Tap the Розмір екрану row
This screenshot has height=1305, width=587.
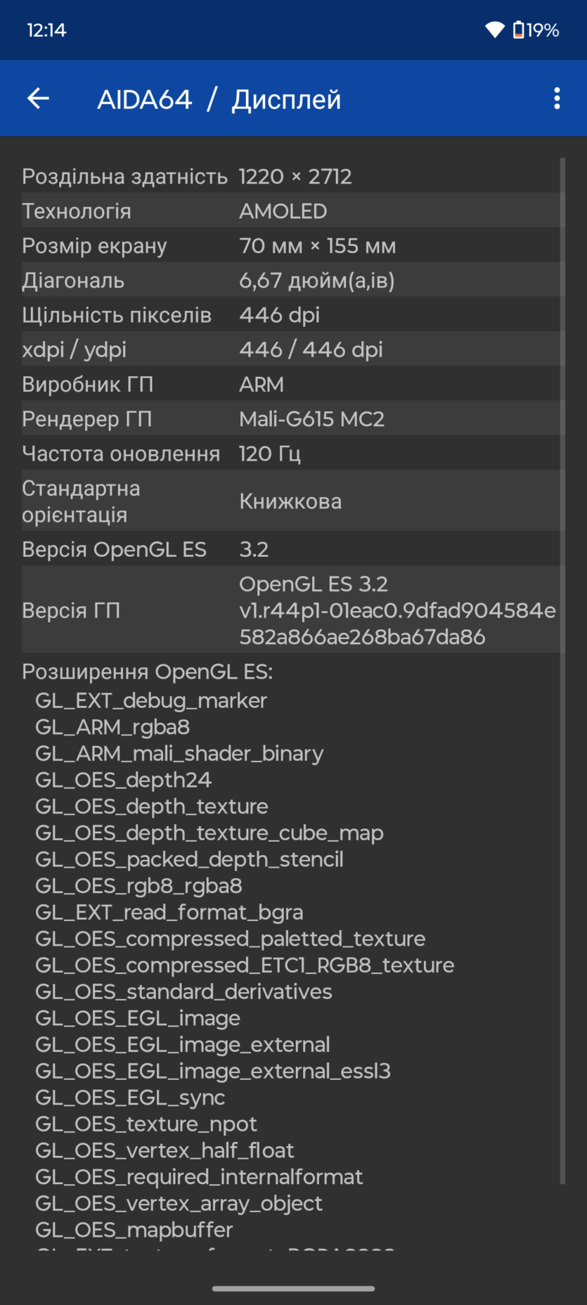click(292, 245)
